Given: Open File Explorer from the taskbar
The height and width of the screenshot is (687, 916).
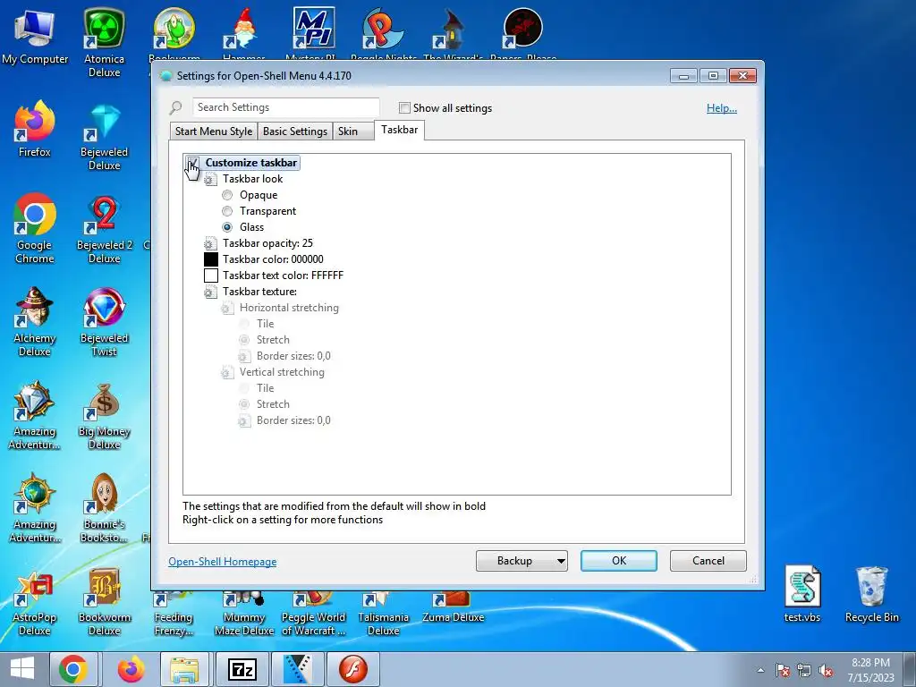Looking at the screenshot, I should coord(184,669).
